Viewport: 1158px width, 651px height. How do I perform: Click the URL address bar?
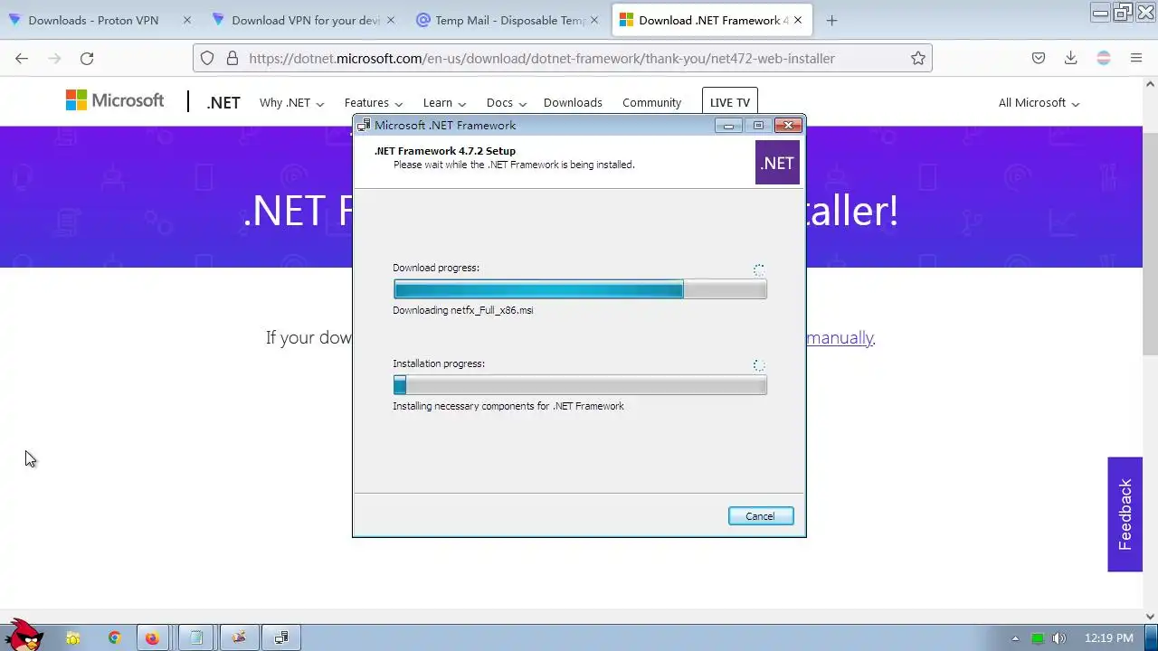563,58
